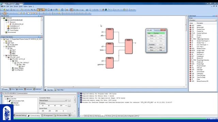Collapse the UNTITLED node in Bus Structure
218x122 pixels.
pos(2,18)
